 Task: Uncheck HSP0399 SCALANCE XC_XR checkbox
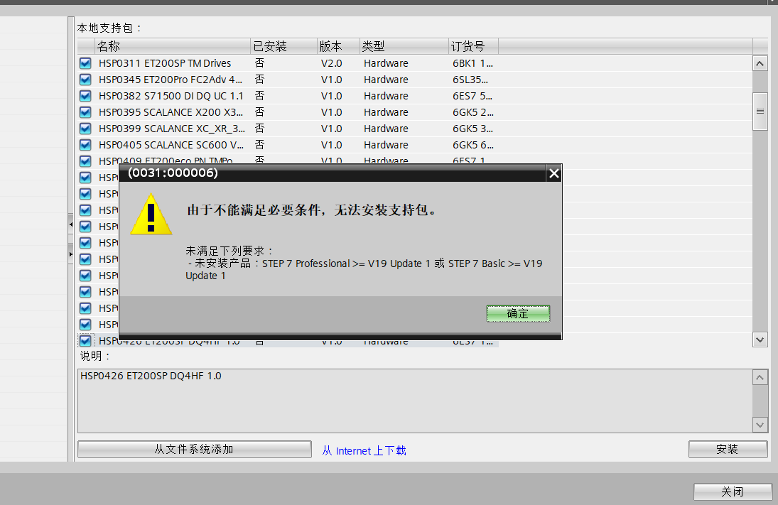click(85, 129)
